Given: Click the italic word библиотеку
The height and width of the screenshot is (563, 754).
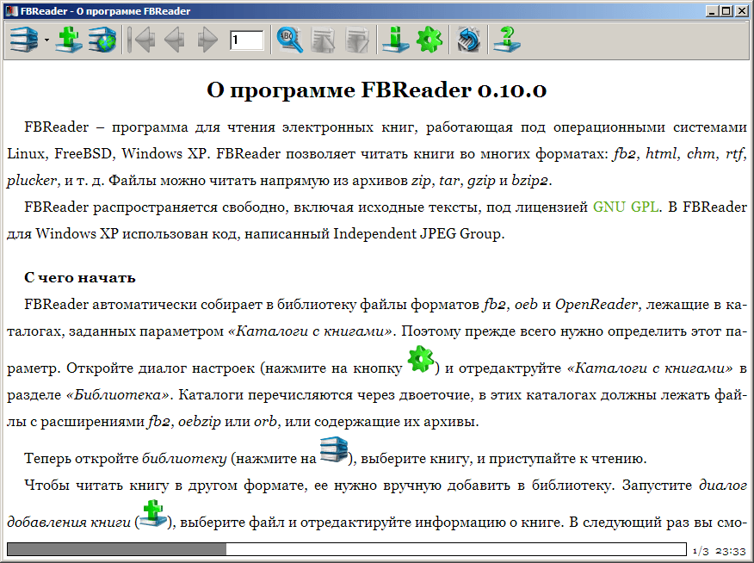Looking at the screenshot, I should [184, 459].
